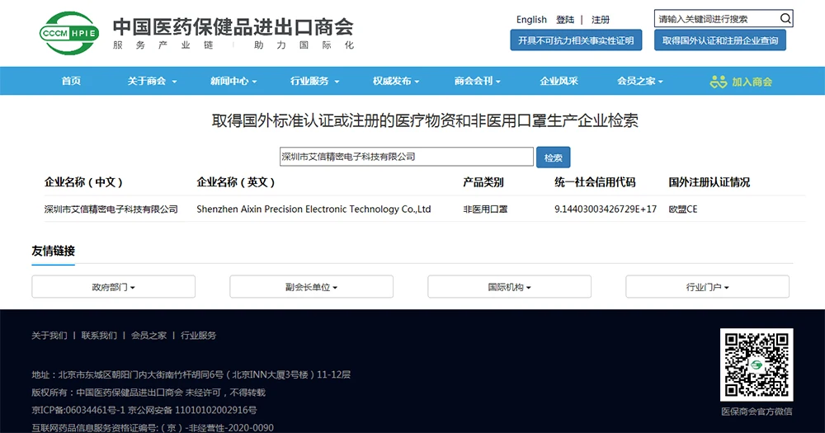Screen dimensions: 825x433
Task: Click the page title about 医疗物资 检索
Action: click(x=425, y=120)
